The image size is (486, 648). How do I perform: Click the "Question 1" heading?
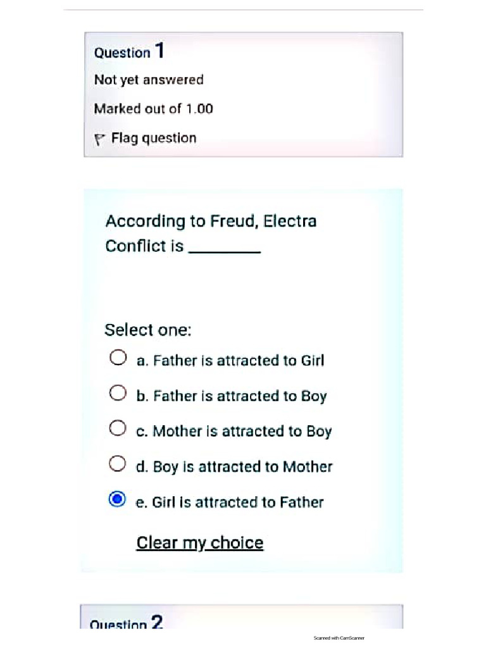(129, 51)
